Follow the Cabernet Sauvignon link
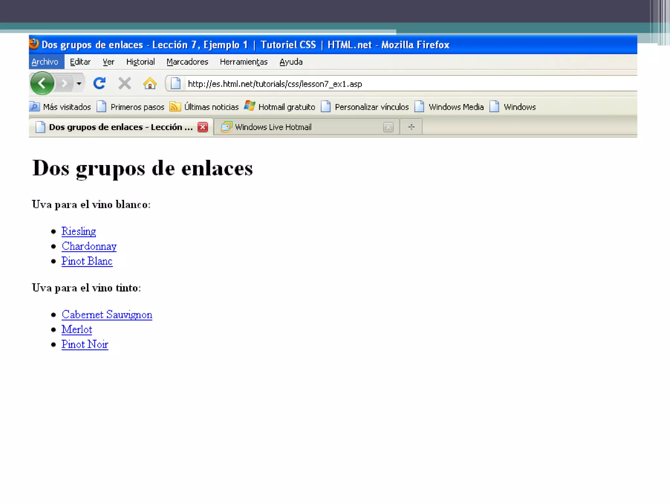Screen dimensions: 670x503 click(x=107, y=315)
